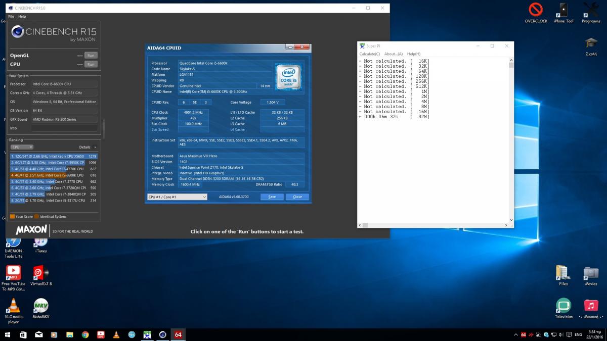
Task: Open the Store icon in taskbar
Action: (x=23, y=334)
